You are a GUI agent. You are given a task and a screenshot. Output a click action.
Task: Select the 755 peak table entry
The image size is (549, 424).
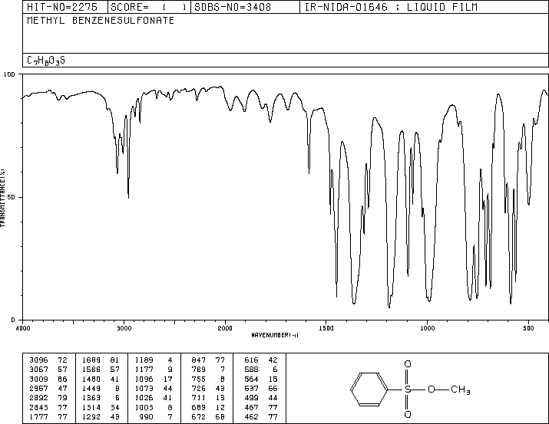(208, 379)
